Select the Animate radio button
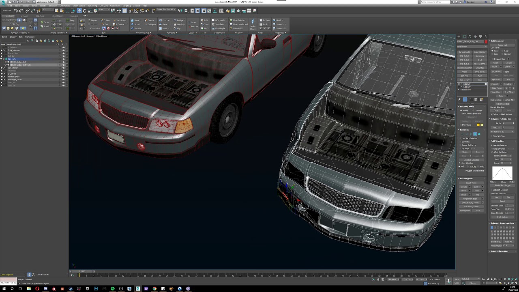The image size is (519, 292). [474, 110]
